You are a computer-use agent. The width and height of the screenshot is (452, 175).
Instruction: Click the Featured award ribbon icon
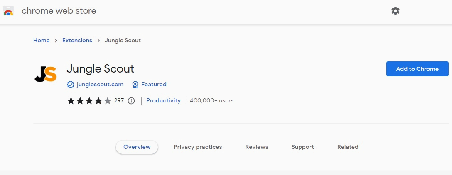pyautogui.click(x=135, y=85)
